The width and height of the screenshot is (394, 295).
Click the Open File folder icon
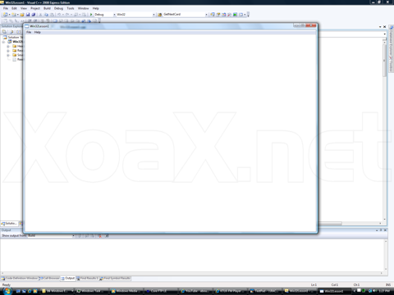tap(22, 15)
